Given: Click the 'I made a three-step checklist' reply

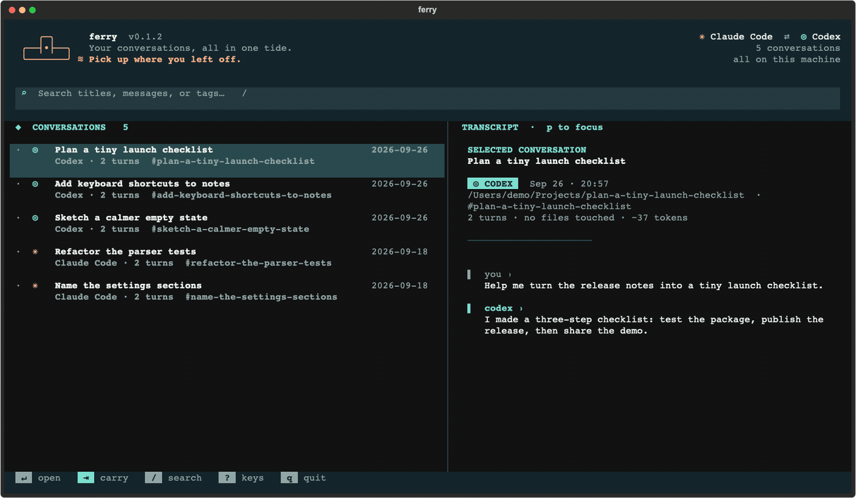Looking at the screenshot, I should [654, 325].
